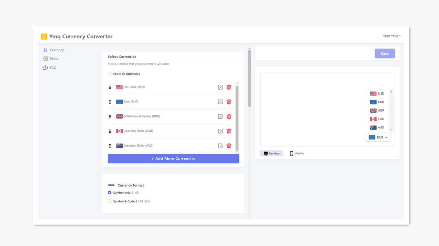Delete the British Pound Sterling (GBP) currency

point(229,117)
